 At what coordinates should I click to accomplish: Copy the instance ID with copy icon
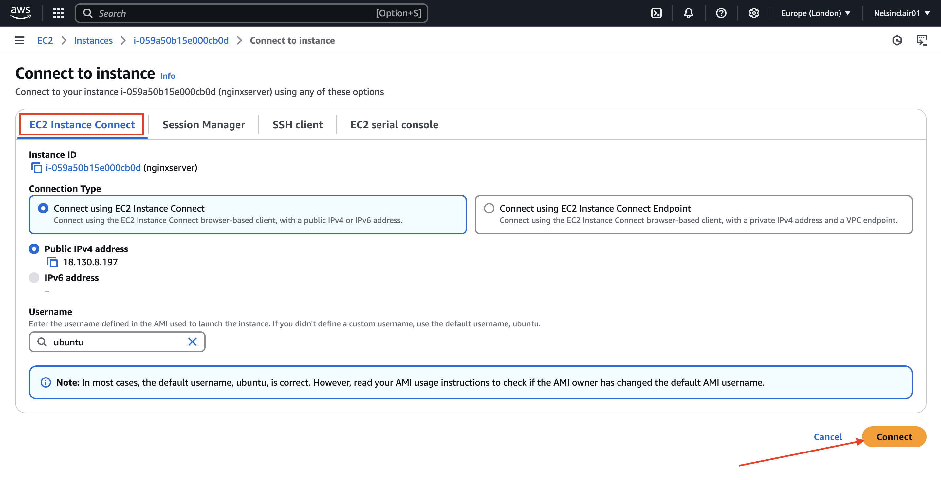tap(37, 168)
